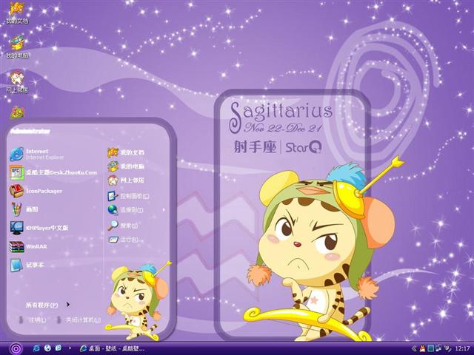Click the third quick launch icon
The width and height of the screenshot is (474, 355).
pos(59,348)
